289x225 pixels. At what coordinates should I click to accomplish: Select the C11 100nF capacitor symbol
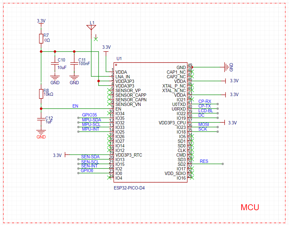74,63
